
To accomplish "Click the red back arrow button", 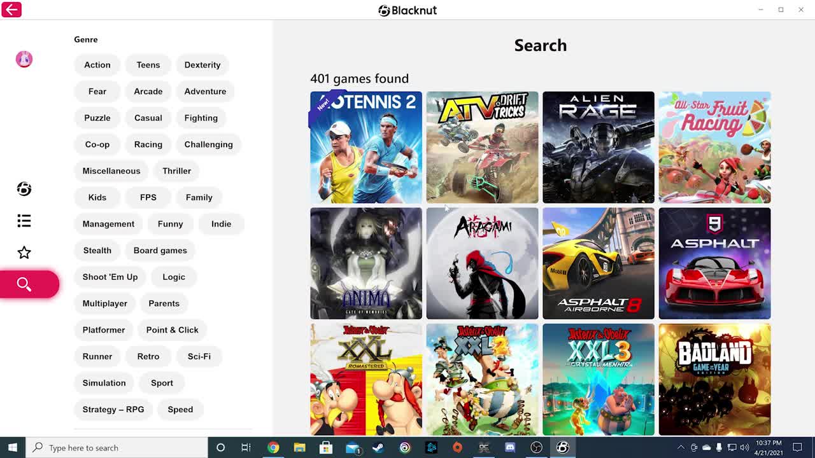I will click(x=11, y=10).
